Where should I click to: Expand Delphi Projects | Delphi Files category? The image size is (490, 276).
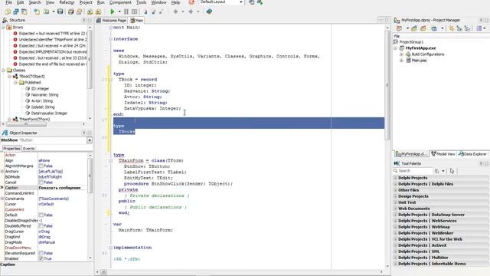395,184
